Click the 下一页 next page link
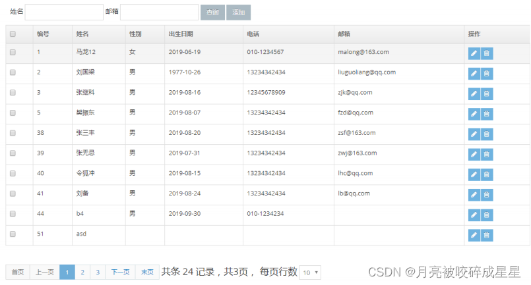This screenshot has height=285, width=531. click(x=121, y=272)
